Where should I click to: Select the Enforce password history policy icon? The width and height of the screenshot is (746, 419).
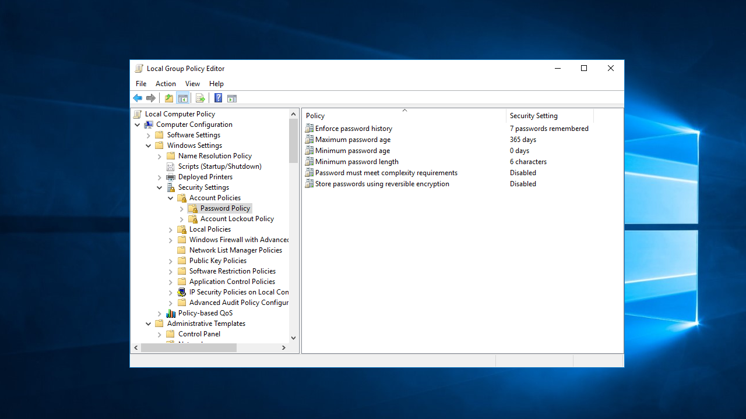click(x=309, y=129)
